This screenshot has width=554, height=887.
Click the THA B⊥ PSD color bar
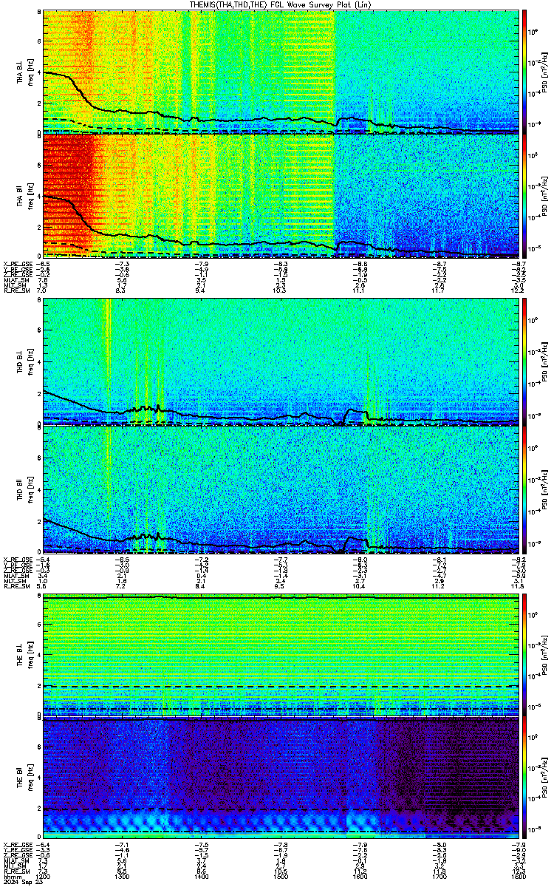coord(524,71)
